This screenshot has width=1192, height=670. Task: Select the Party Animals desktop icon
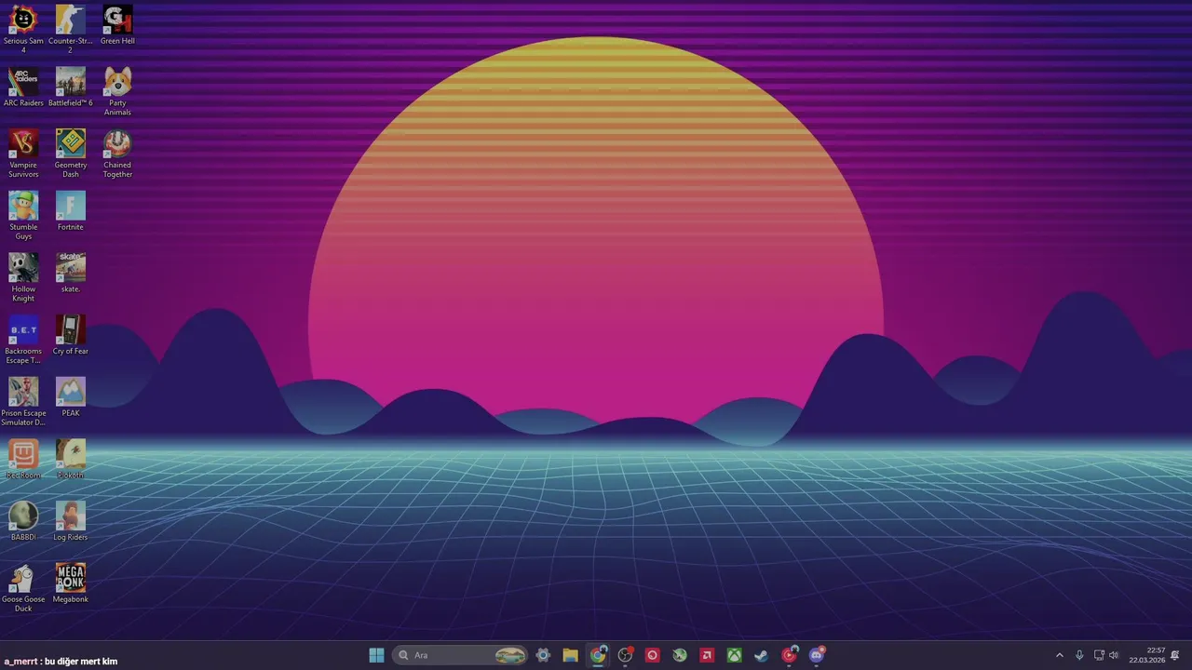[x=117, y=91]
